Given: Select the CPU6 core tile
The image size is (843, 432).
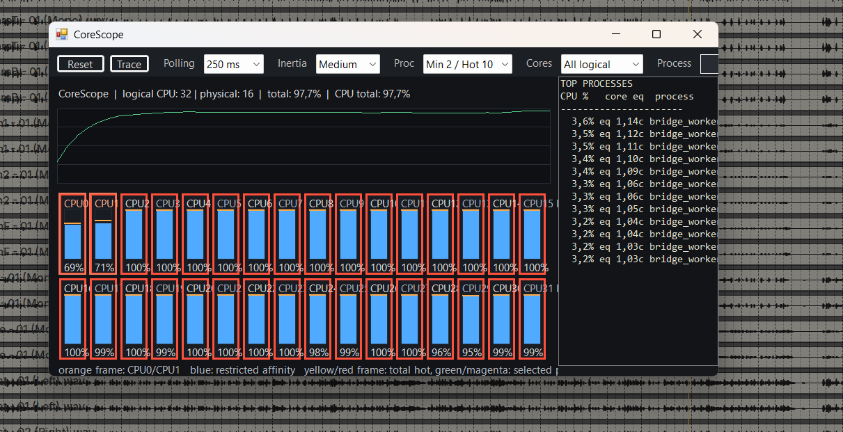Looking at the screenshot, I should click(x=257, y=234).
